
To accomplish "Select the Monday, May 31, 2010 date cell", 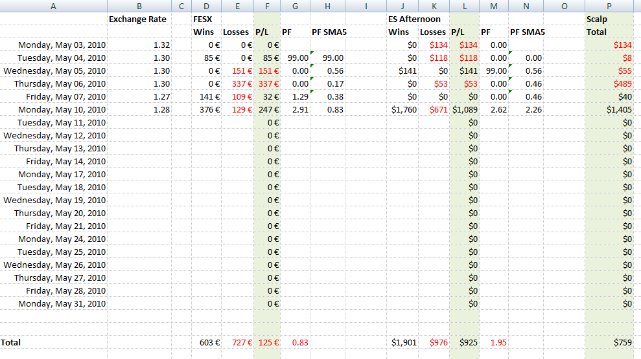I will tap(54, 303).
